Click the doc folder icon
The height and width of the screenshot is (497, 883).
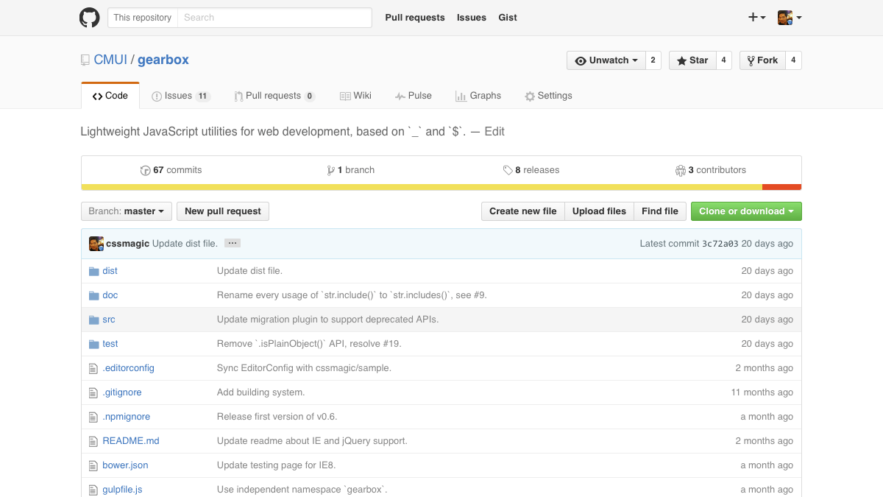click(x=93, y=295)
